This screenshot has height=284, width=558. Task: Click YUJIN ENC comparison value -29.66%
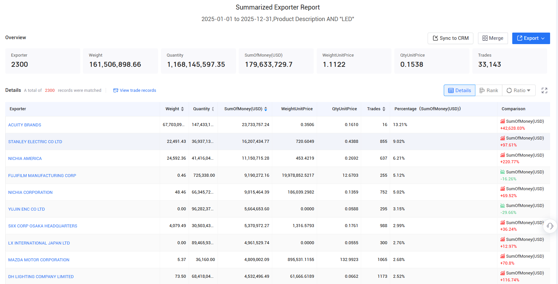coord(508,213)
